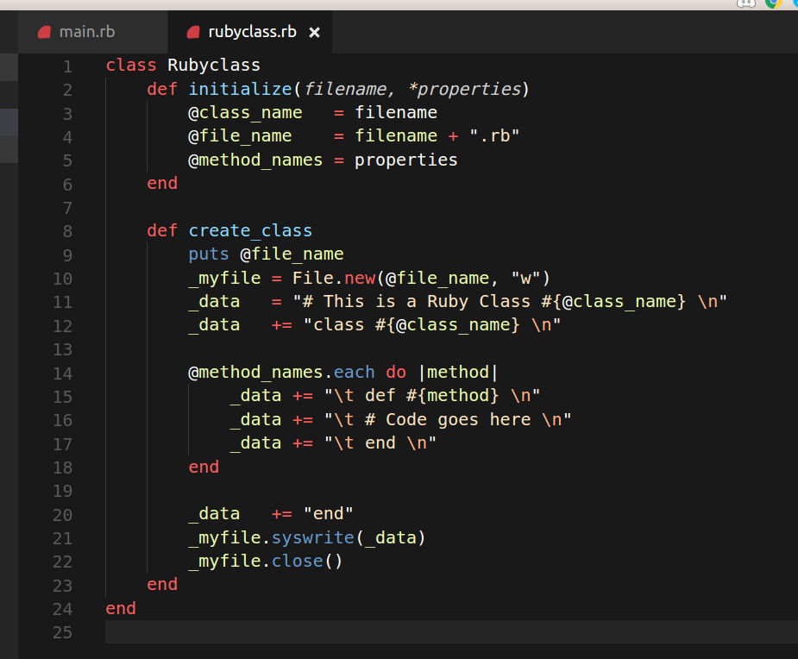This screenshot has height=659, width=798.
Task: Click the syswrite method call
Action: point(313,537)
